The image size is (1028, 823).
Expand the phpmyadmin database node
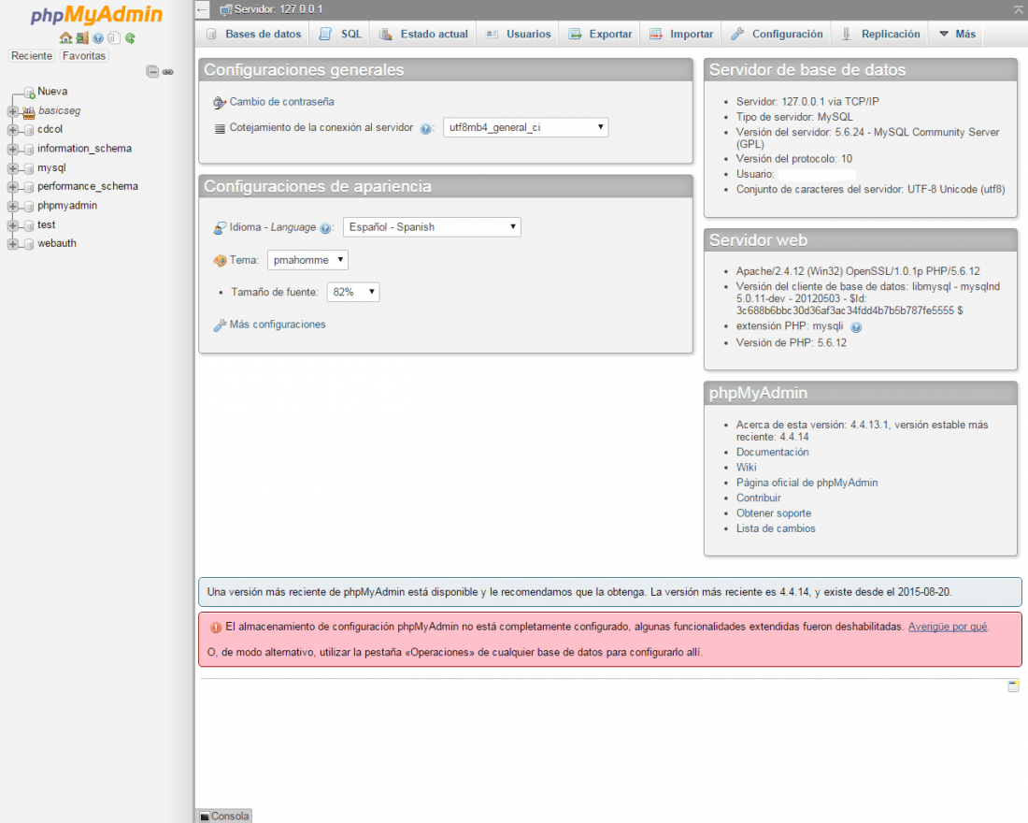click(12, 207)
